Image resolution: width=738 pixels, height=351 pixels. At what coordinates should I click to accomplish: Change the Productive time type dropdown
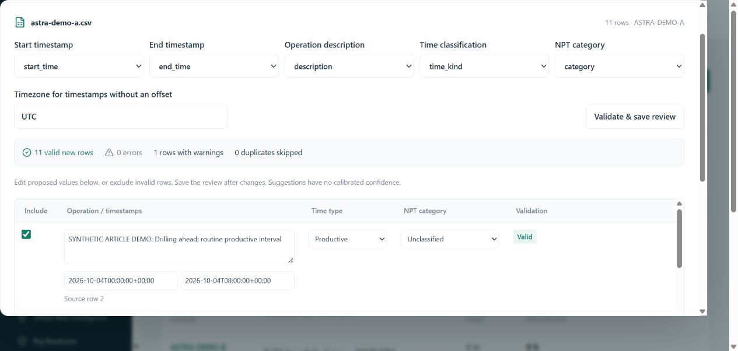pyautogui.click(x=348, y=239)
